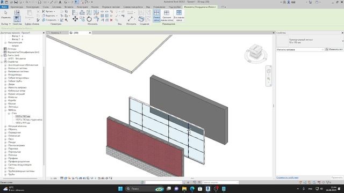Screen dimensions: 344x193
Task: Open the Revit application R logo menu
Action: (x=2, y=2)
